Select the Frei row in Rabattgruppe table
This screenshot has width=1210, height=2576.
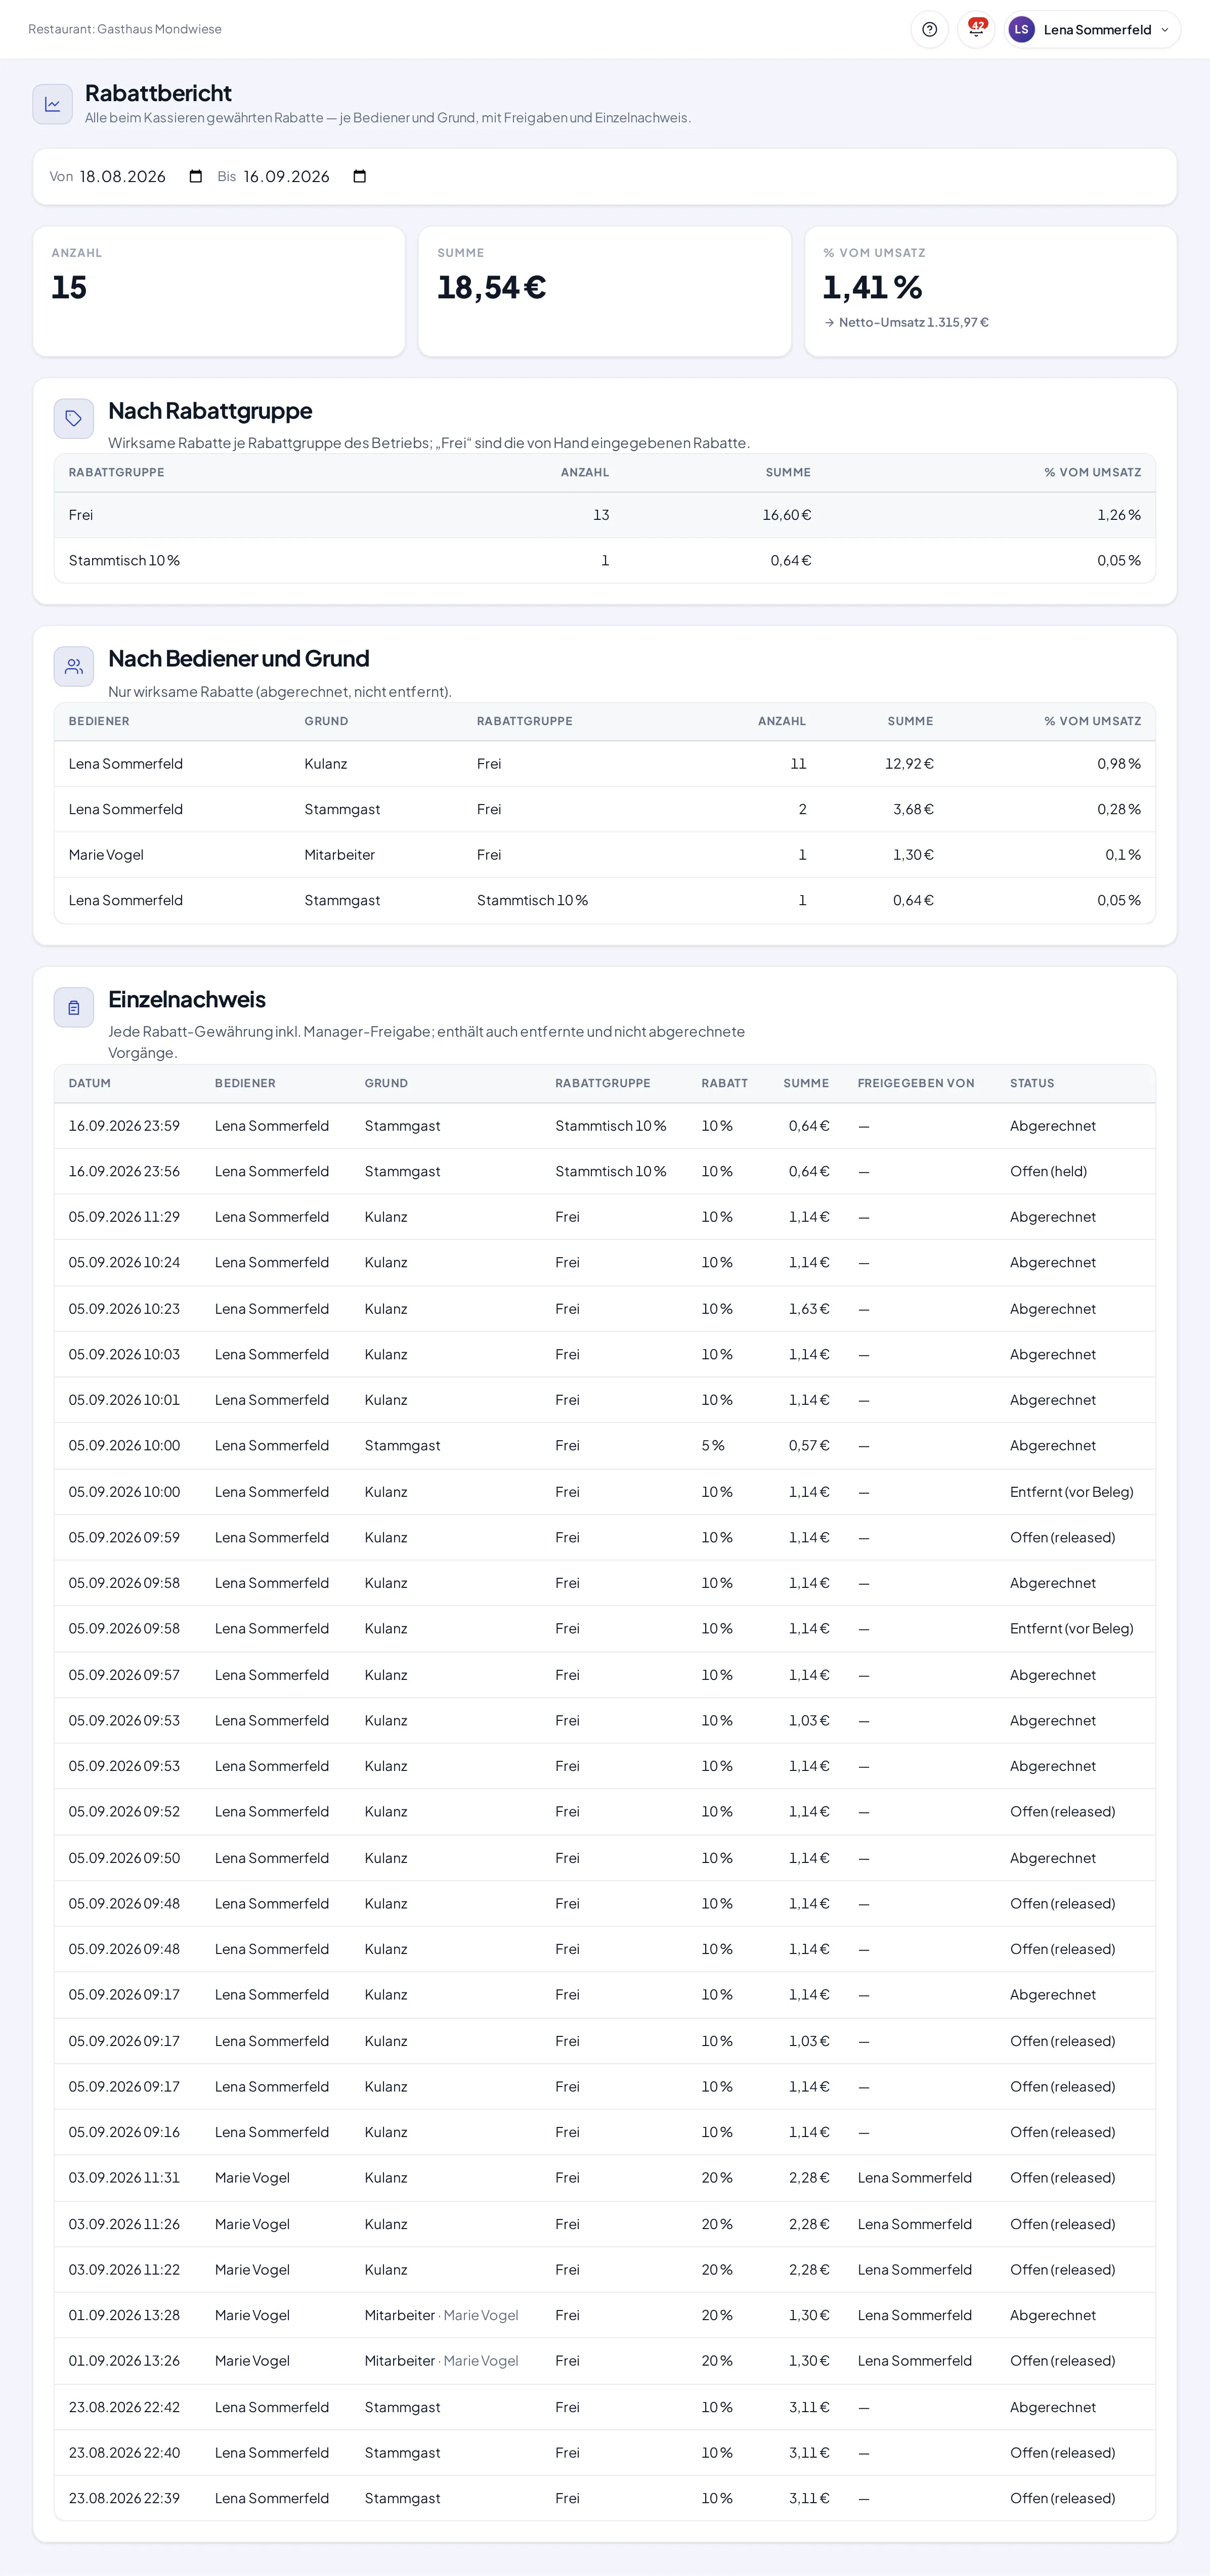[605, 515]
